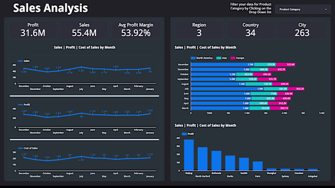Click the chart title above the stacked region bars
The height and width of the screenshot is (188, 335).
pyautogui.click(x=205, y=48)
